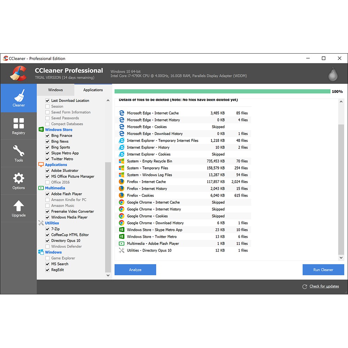
Task: Switch to the Windows tab
Action: (x=55, y=90)
